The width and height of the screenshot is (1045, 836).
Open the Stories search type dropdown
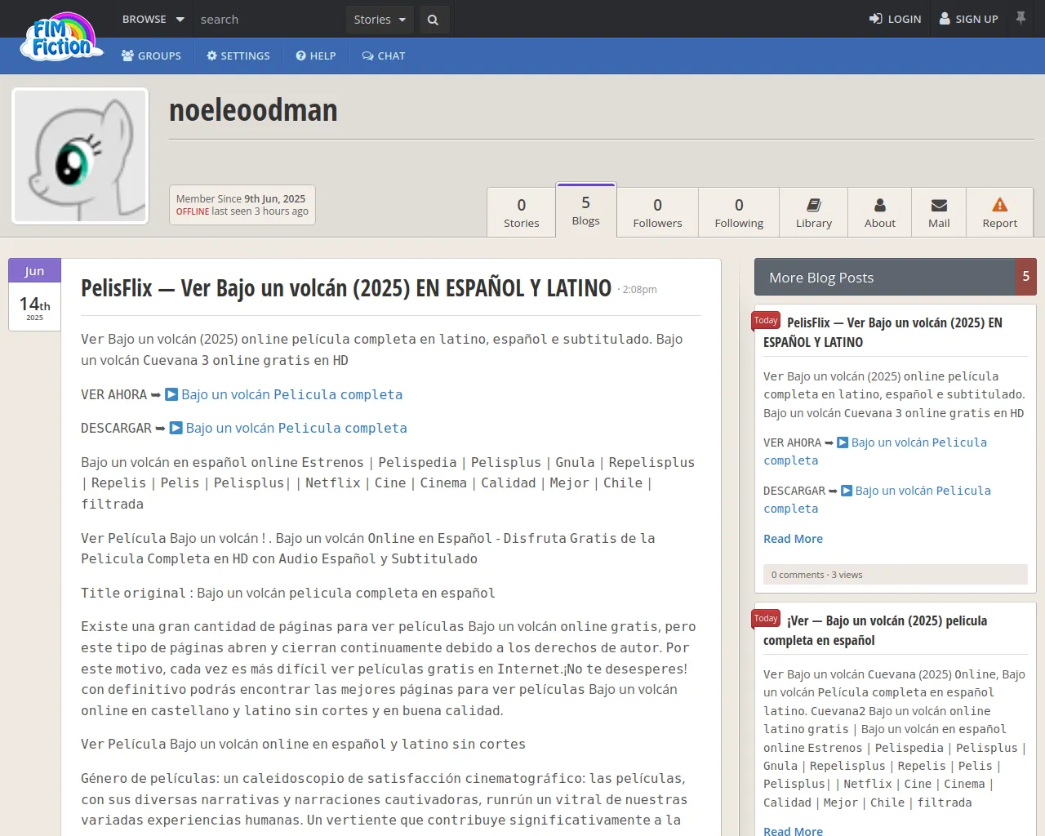tap(380, 20)
